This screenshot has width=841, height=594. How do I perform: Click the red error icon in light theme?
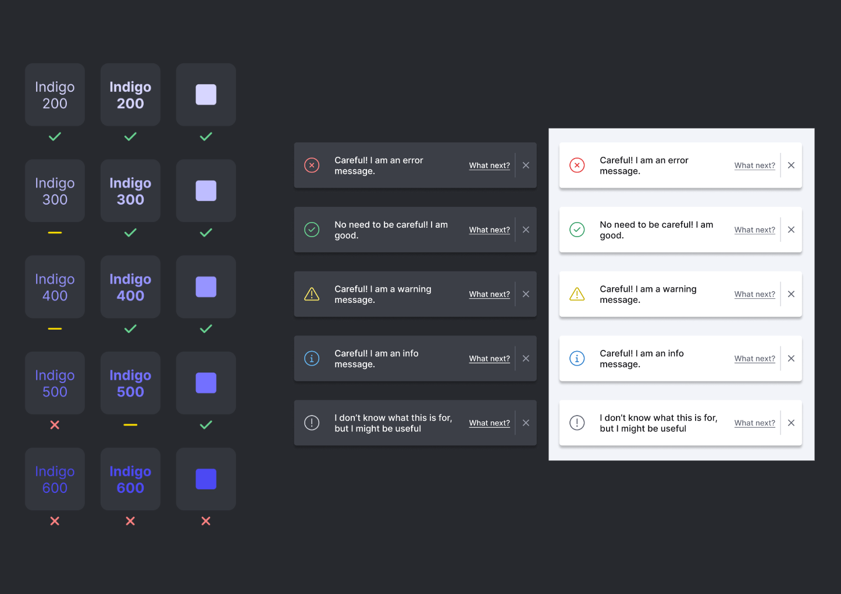point(577,165)
